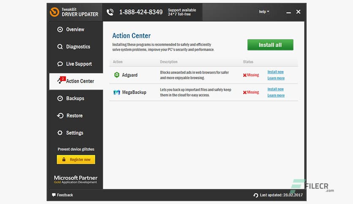
Task: Click the Status column header
Action: [x=248, y=62]
